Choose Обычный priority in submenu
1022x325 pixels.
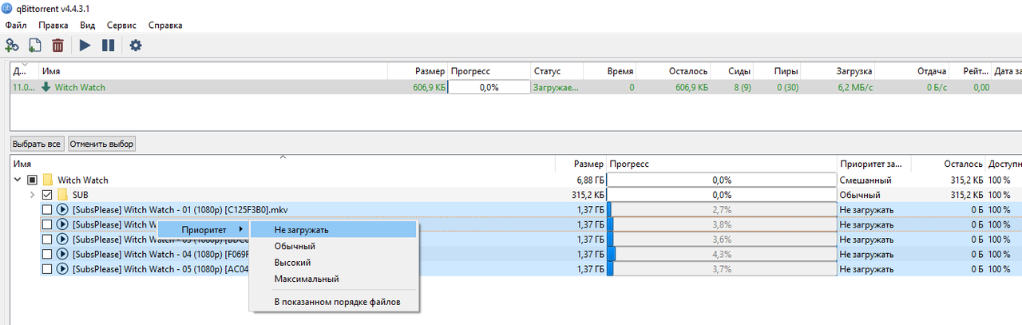tap(334, 246)
